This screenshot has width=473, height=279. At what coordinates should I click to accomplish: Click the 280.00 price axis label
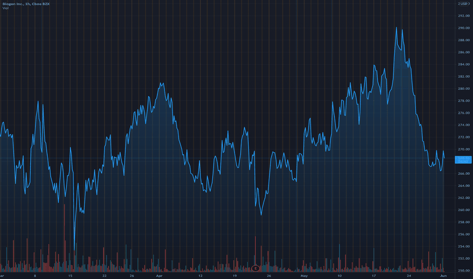464,89
